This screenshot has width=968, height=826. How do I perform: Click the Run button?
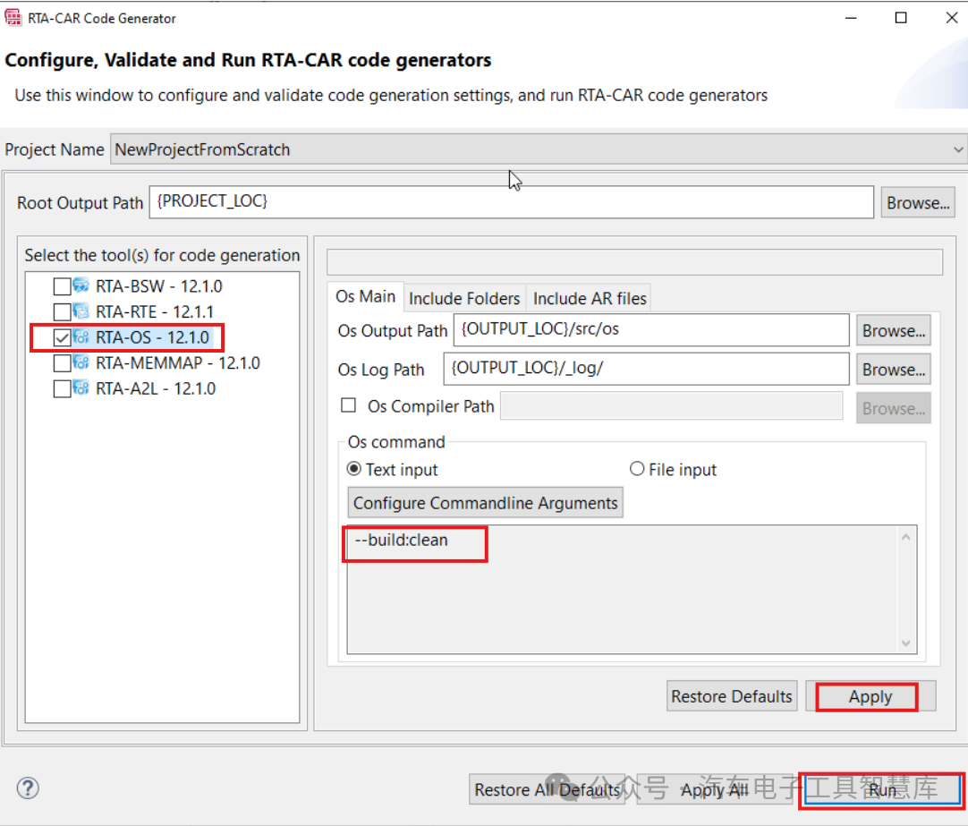(882, 789)
